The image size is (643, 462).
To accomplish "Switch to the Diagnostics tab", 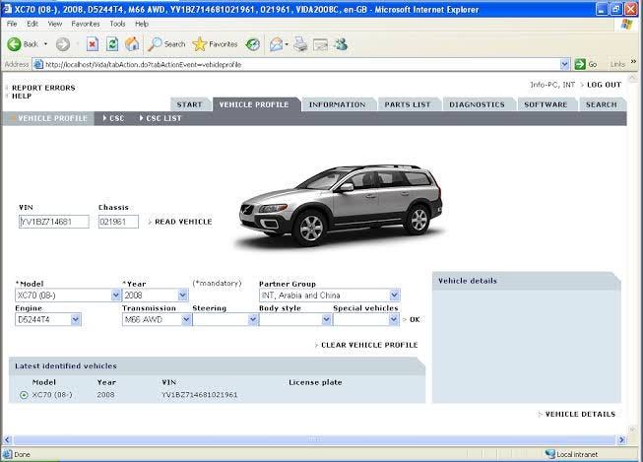I will pyautogui.click(x=477, y=104).
